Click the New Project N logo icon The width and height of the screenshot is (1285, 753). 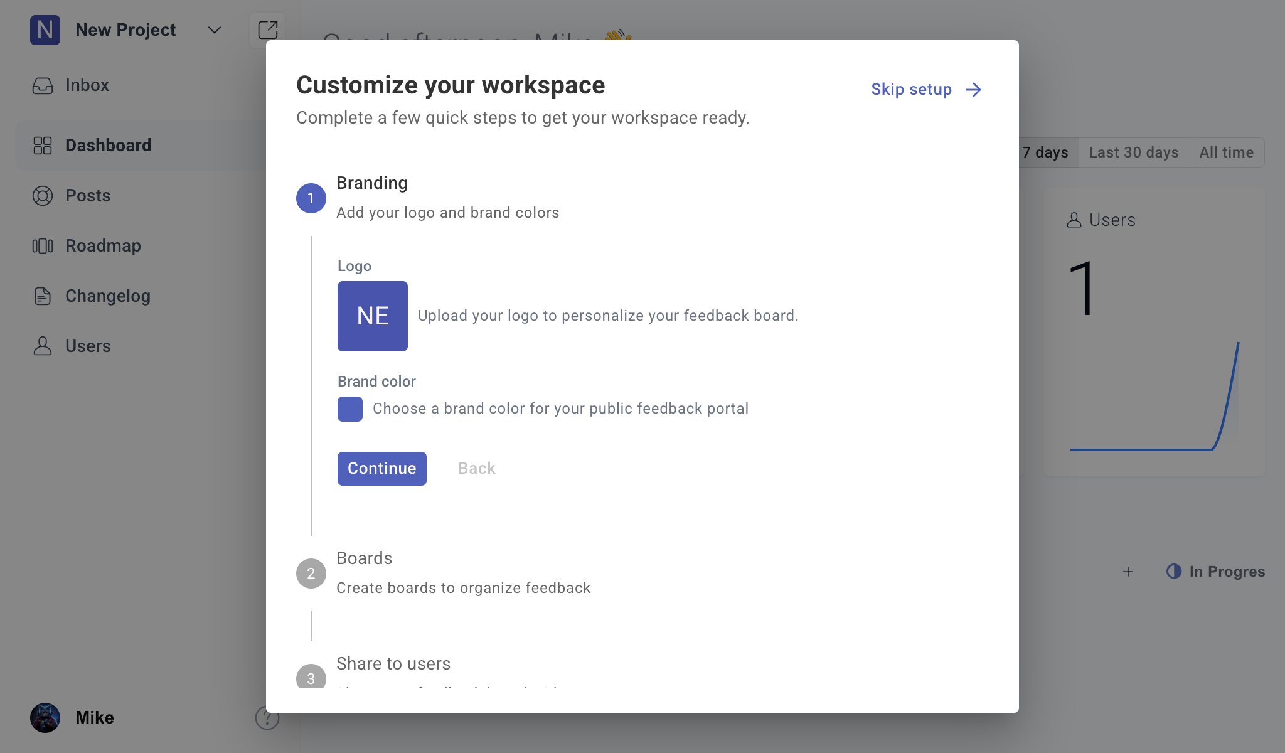click(45, 29)
